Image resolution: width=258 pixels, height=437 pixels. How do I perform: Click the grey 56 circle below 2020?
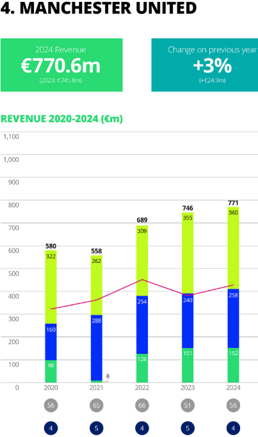[51, 405]
